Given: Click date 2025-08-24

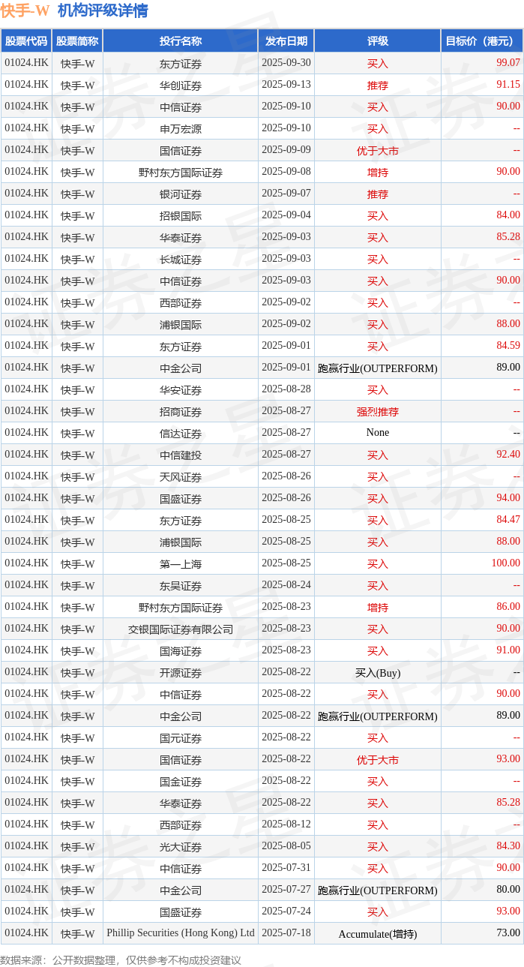Looking at the screenshot, I should point(286,585).
